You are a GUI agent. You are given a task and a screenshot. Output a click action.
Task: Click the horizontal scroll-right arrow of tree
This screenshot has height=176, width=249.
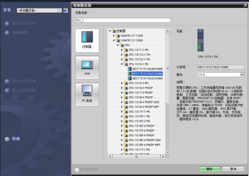[x=163, y=157]
